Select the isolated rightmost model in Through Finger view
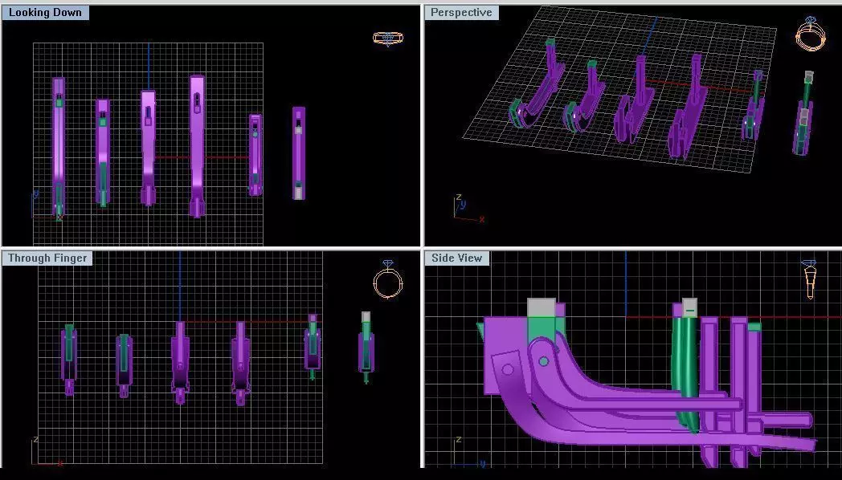Image resolution: width=842 pixels, height=480 pixels. click(366, 347)
